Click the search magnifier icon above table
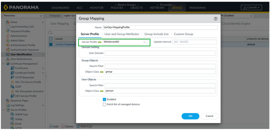Image resolution: width=270 pixels, height=130 pixels. (x=51, y=33)
